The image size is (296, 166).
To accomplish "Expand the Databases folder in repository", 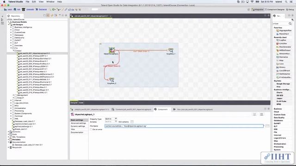I will [11, 35].
